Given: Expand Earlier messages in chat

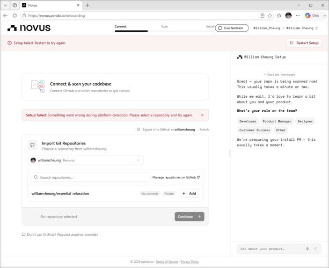Looking at the screenshot, I should tap(279, 75).
